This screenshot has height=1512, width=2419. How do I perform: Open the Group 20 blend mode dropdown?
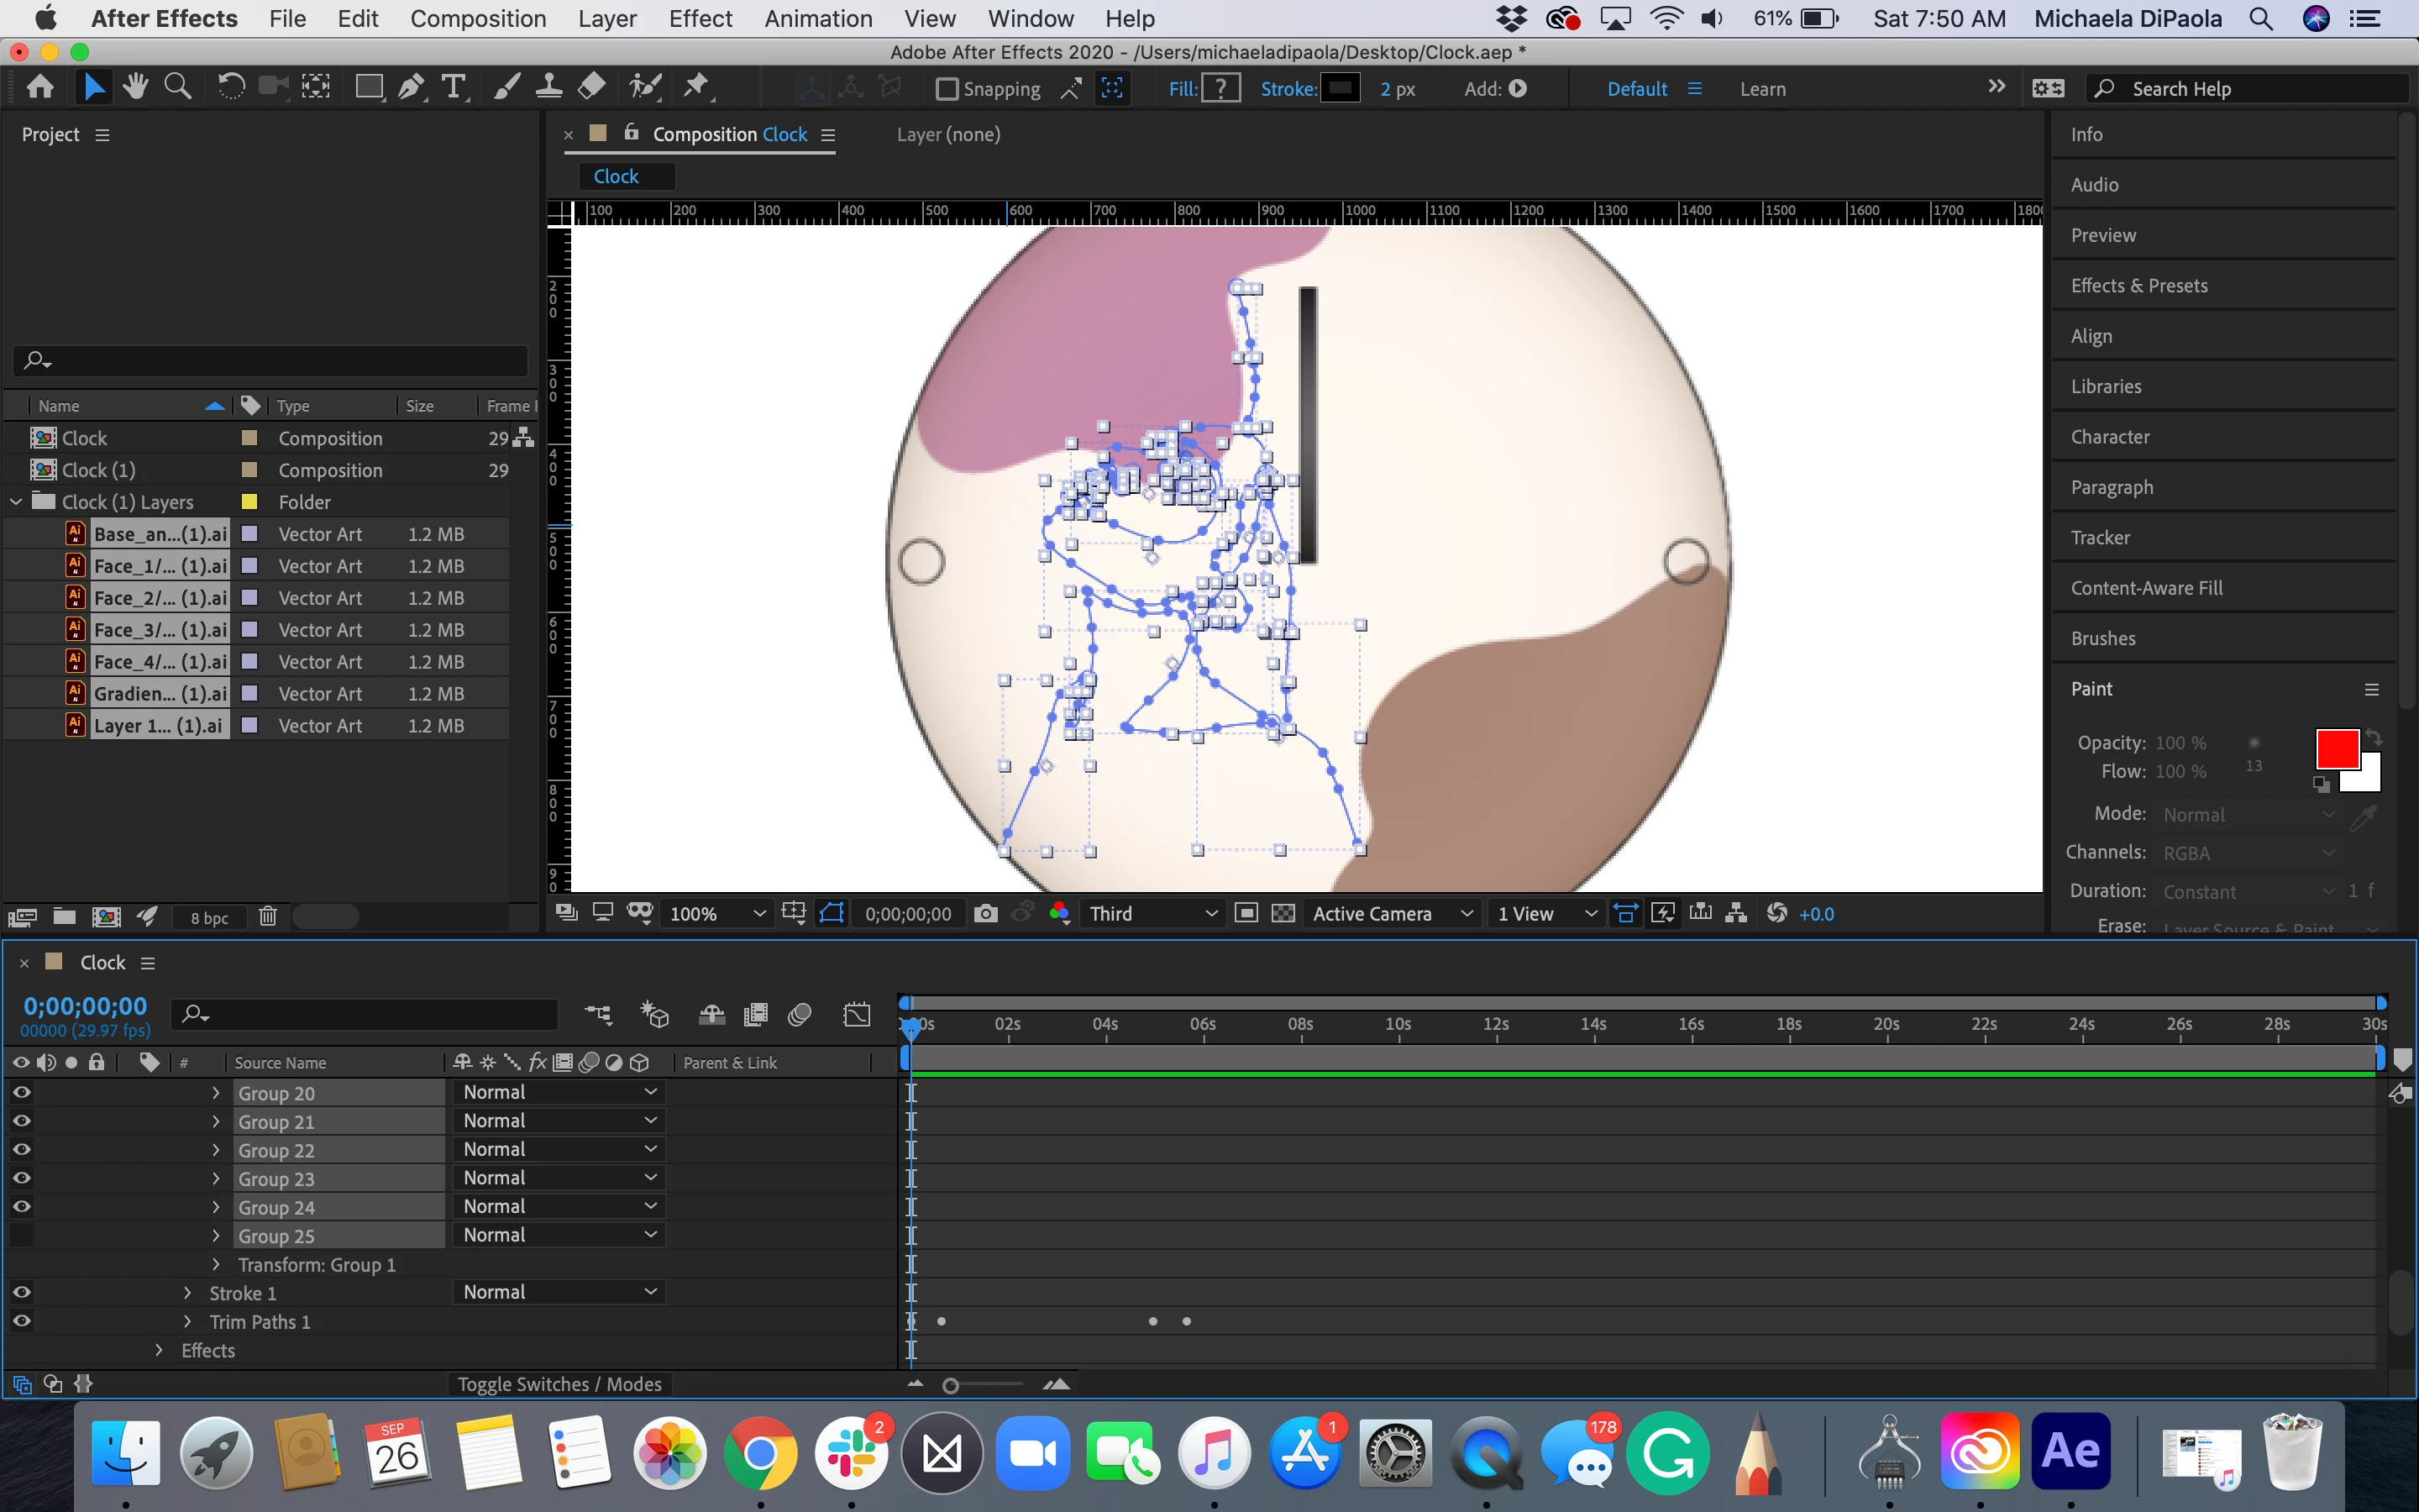click(559, 1092)
